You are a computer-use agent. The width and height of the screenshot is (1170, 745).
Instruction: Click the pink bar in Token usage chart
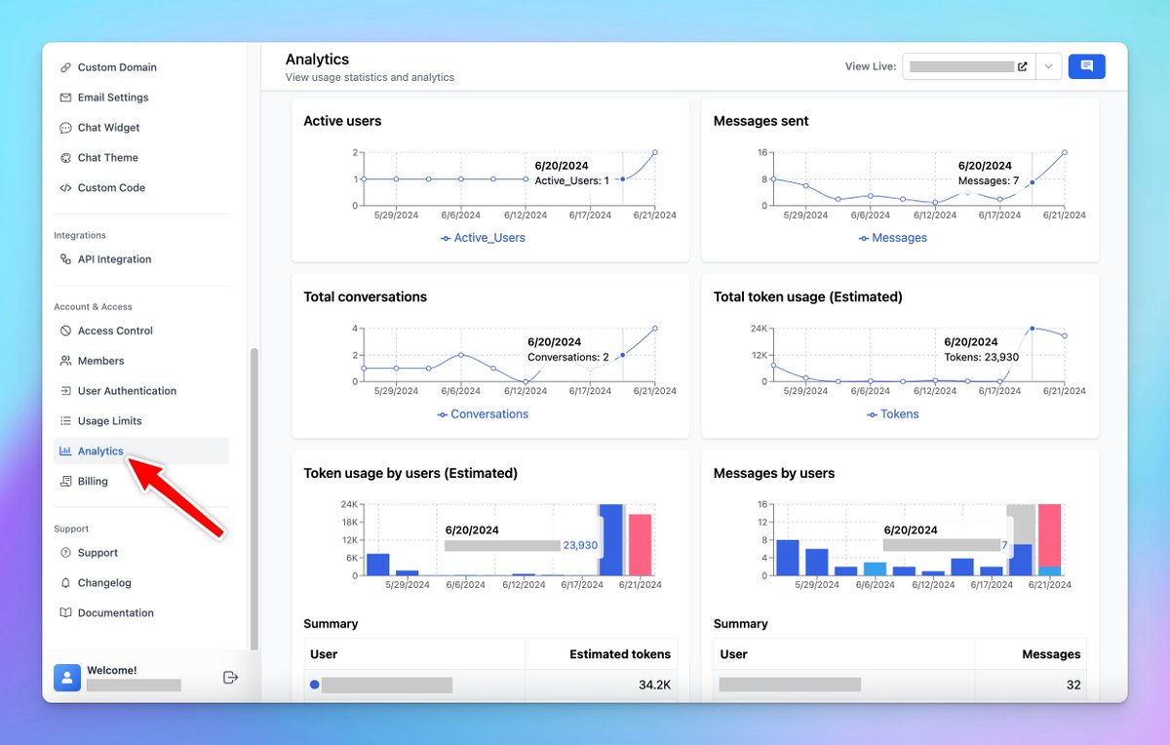(640, 544)
